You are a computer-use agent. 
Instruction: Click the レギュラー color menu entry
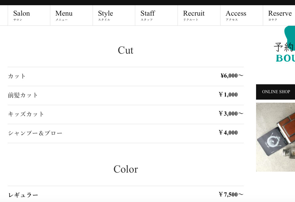click(x=23, y=195)
